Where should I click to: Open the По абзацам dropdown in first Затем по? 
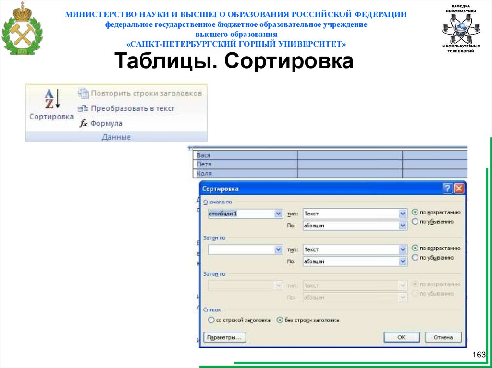[x=403, y=261]
